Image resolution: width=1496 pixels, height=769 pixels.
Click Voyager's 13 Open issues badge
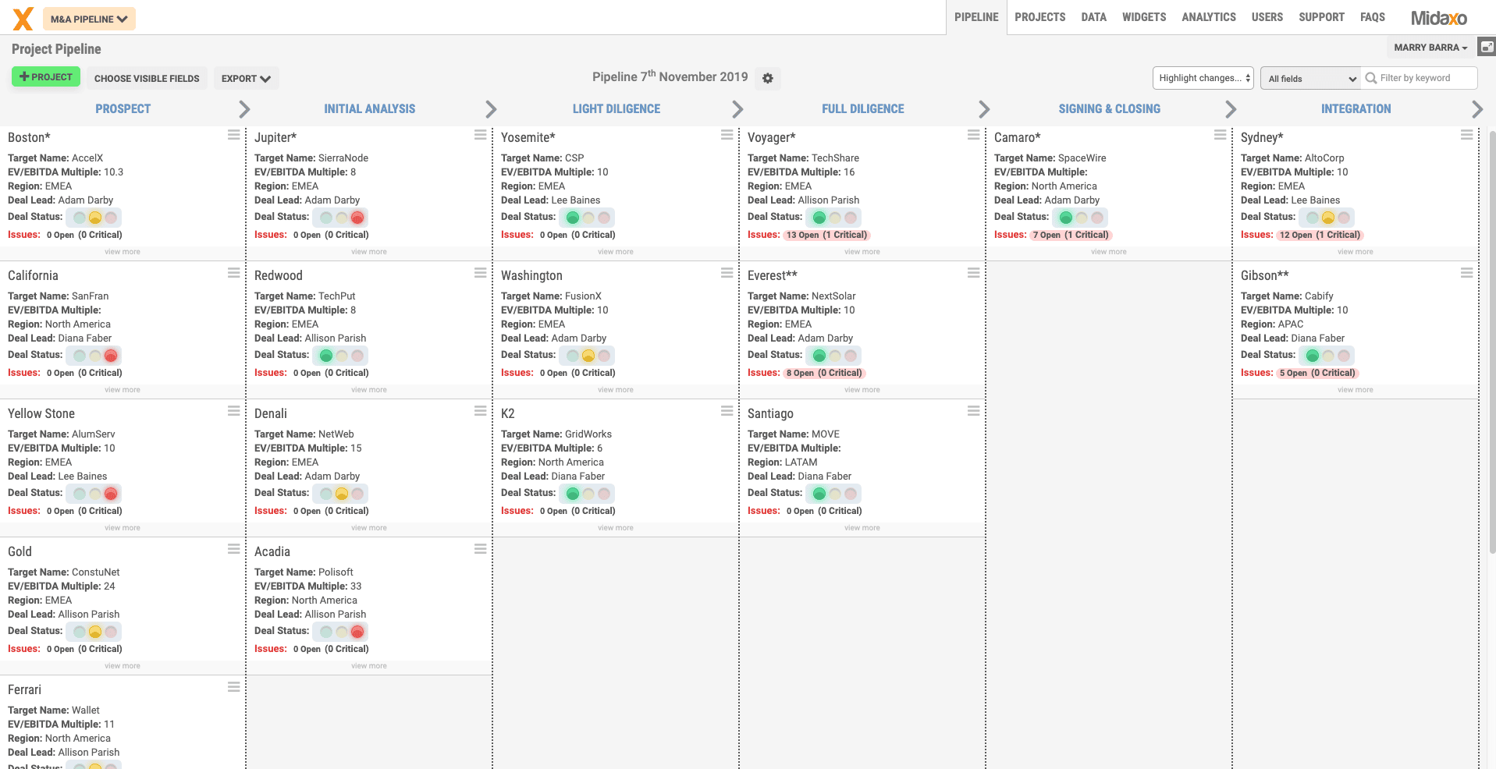tap(827, 235)
